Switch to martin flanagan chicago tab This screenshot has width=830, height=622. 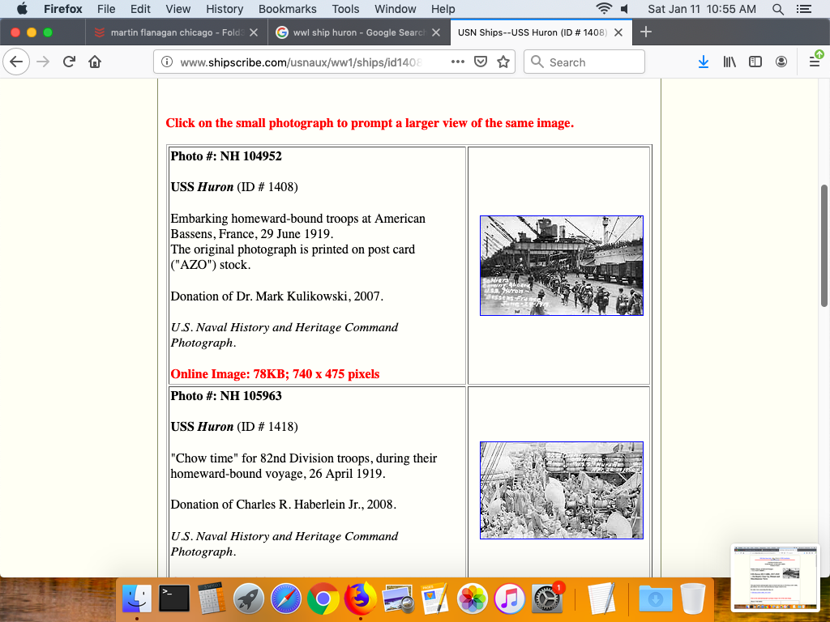176,32
